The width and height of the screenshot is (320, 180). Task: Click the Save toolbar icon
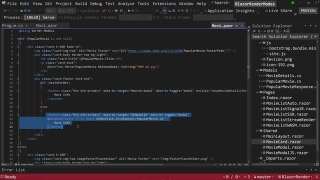(x=25, y=10)
